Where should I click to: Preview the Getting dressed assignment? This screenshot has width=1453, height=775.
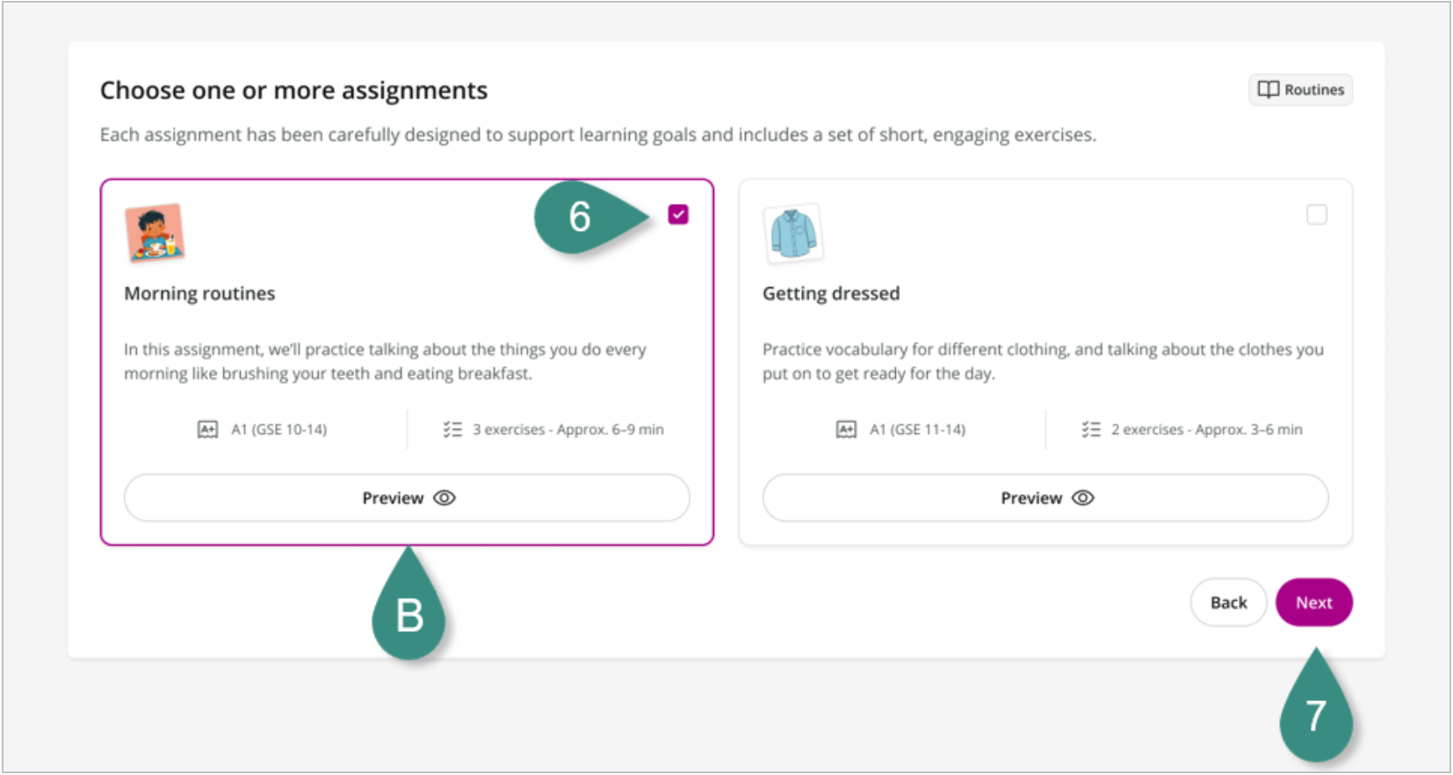[1045, 498]
